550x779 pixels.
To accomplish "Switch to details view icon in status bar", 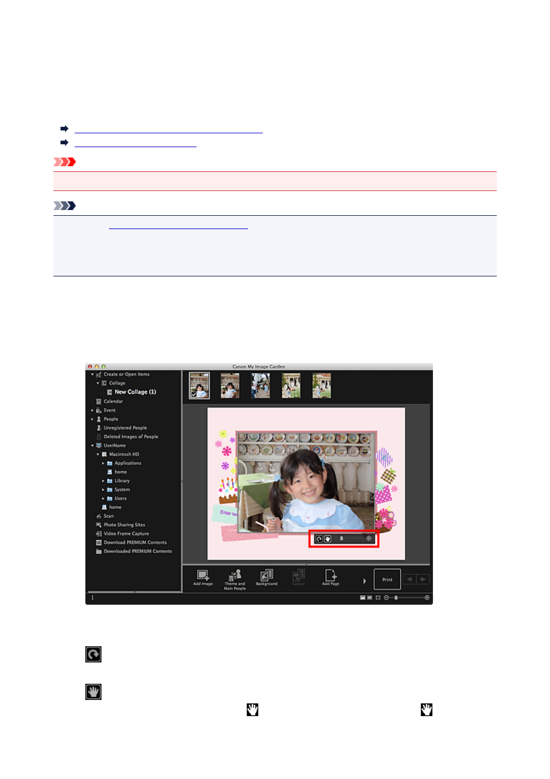I will [x=370, y=598].
